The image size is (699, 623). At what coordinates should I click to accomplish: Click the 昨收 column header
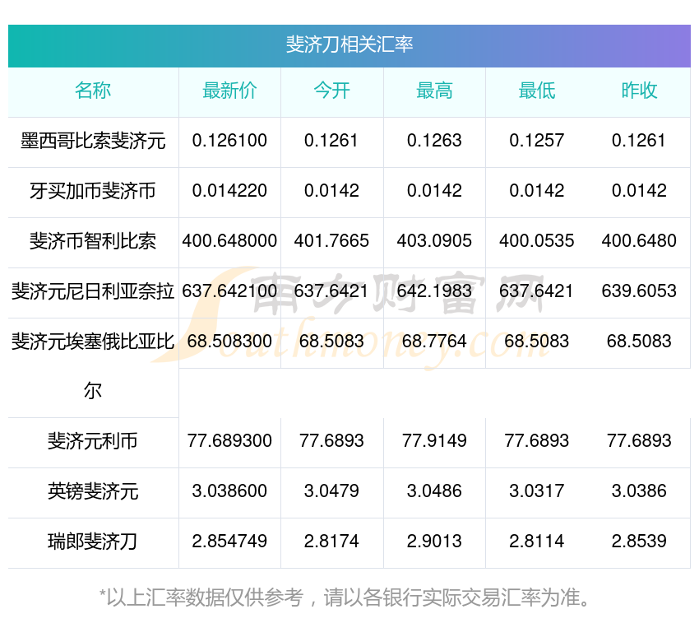[639, 91]
